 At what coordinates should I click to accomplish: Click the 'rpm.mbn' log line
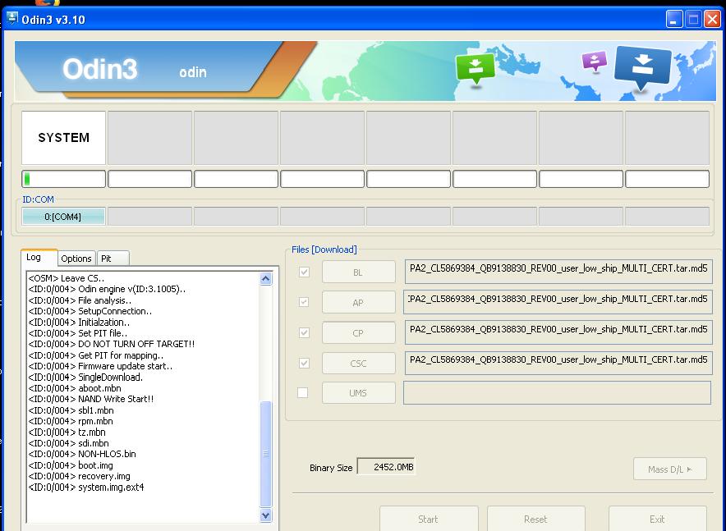point(71,421)
